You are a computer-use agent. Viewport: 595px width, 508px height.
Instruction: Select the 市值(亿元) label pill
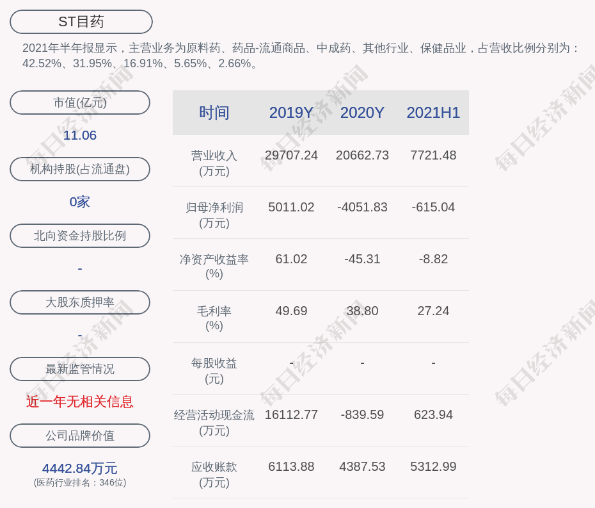coord(80,102)
